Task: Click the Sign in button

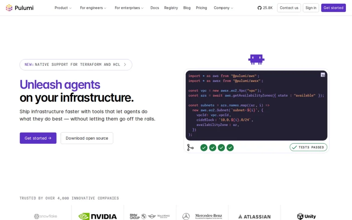Action: [x=311, y=8]
